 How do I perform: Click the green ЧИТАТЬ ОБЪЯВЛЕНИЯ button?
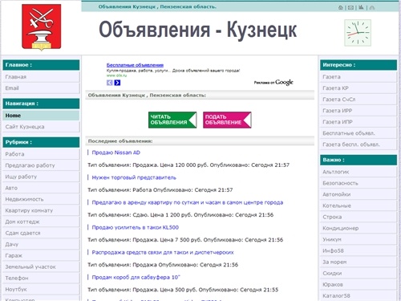[x=172, y=120]
